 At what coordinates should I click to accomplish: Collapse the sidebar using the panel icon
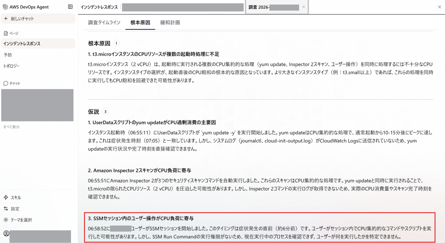pos(70,7)
